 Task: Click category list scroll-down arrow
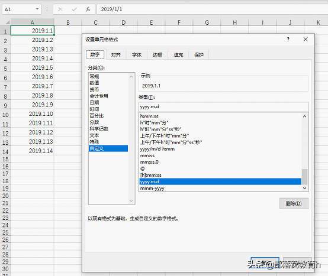coord(131,201)
